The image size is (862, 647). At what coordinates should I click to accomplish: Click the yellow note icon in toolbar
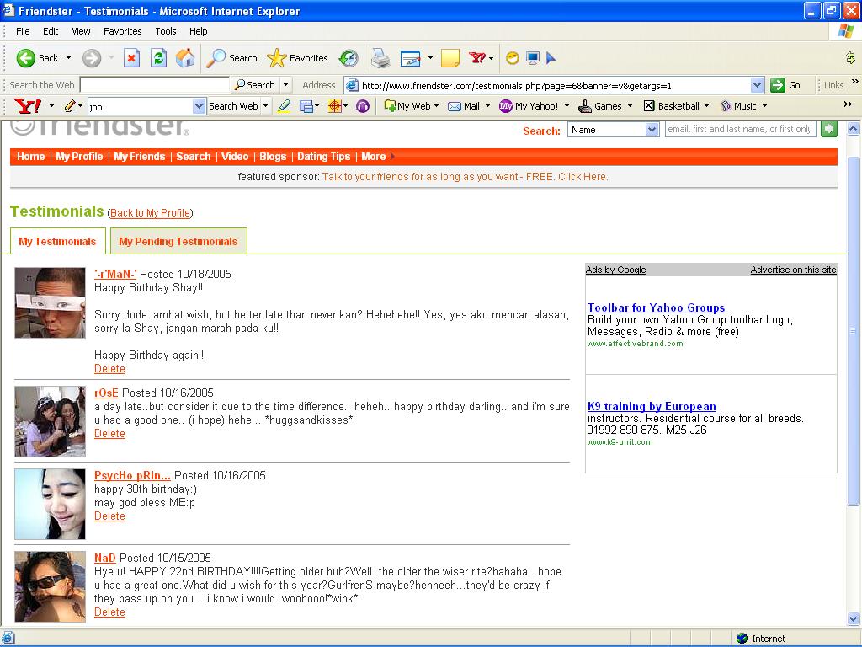tap(450, 58)
